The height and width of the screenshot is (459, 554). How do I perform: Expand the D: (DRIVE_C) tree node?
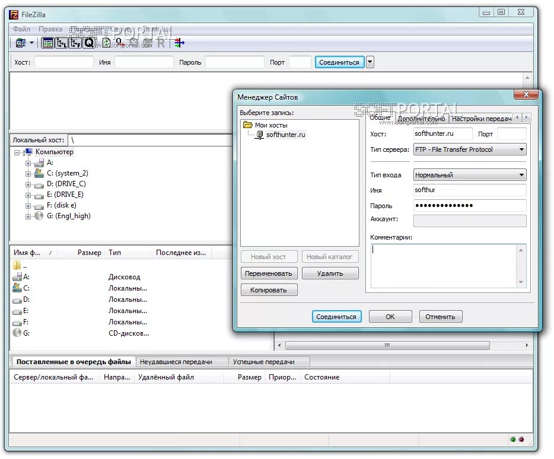[x=28, y=184]
